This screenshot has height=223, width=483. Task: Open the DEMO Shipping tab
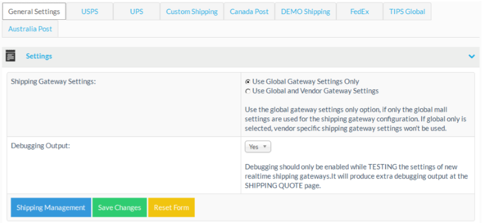(305, 11)
